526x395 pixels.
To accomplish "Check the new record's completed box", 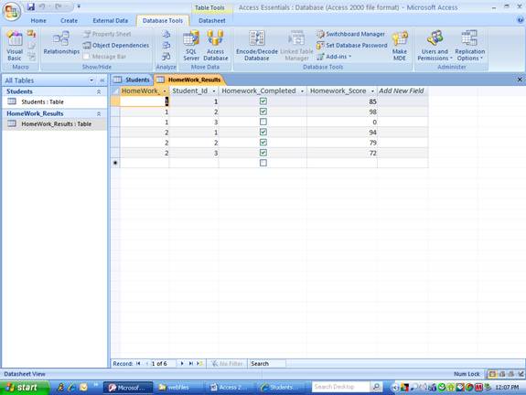I will point(263,163).
